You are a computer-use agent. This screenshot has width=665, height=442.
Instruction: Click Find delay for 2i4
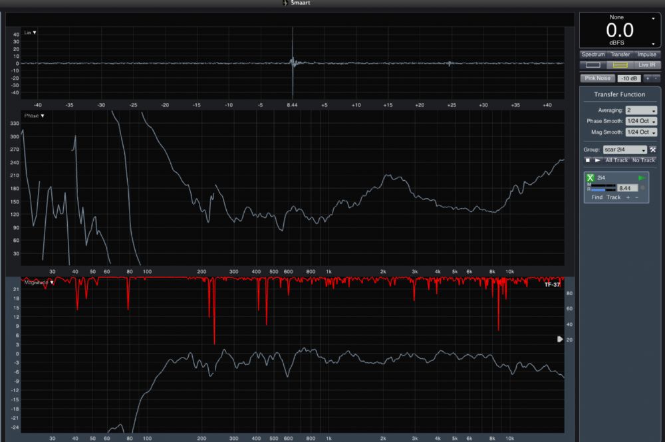click(597, 197)
